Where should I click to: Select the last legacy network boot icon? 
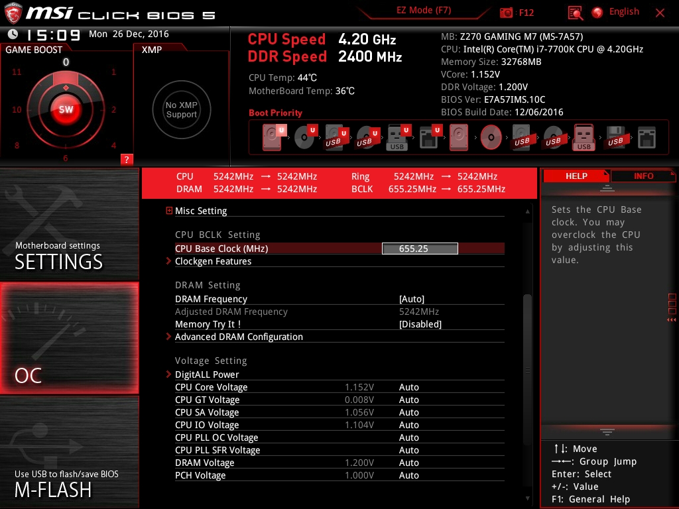tap(647, 137)
